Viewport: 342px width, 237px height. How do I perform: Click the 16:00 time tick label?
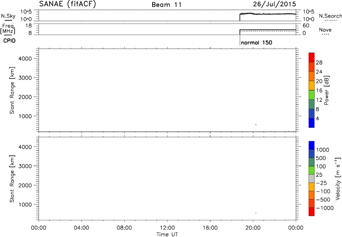pos(210,228)
